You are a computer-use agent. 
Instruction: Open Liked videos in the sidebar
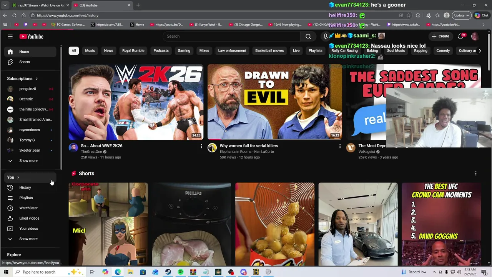tap(31, 218)
